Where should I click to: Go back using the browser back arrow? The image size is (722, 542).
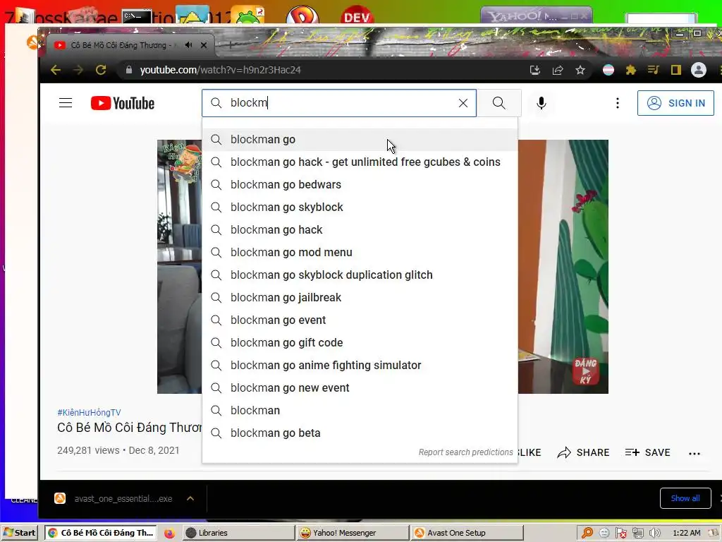point(56,70)
